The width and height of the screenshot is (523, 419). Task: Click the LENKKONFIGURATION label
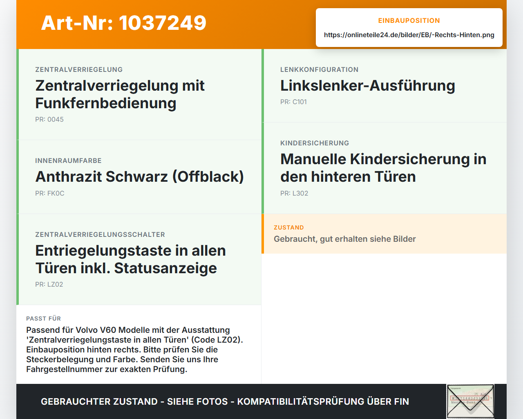click(x=319, y=69)
